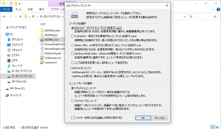Select H.264/AAC mp4 codec option
221x129 pixels.
[x=72, y=36]
